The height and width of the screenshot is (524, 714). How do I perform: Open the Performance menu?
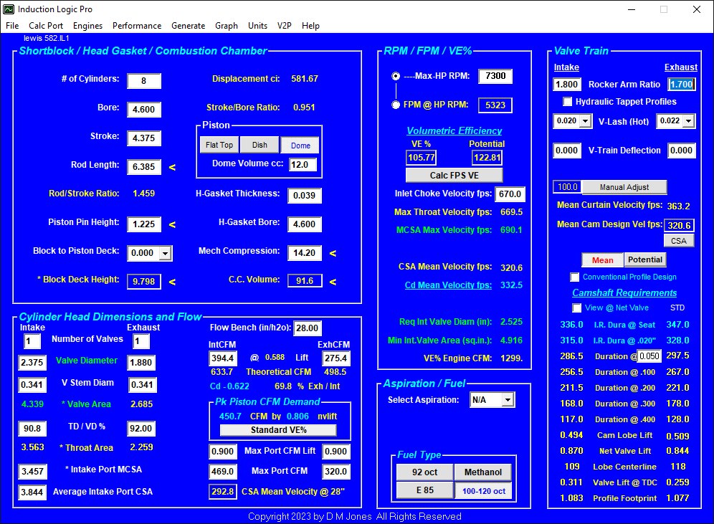137,26
